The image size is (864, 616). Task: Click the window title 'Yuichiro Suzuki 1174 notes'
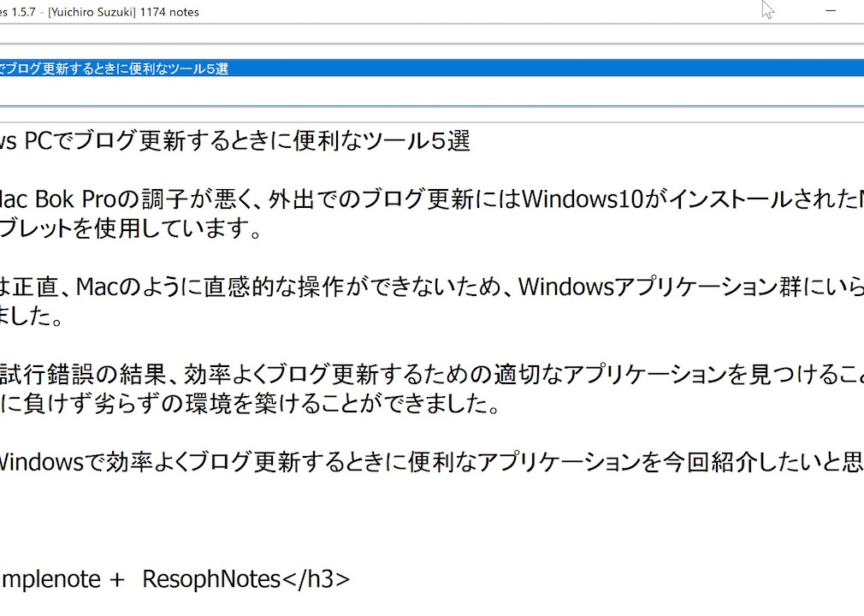click(123, 12)
